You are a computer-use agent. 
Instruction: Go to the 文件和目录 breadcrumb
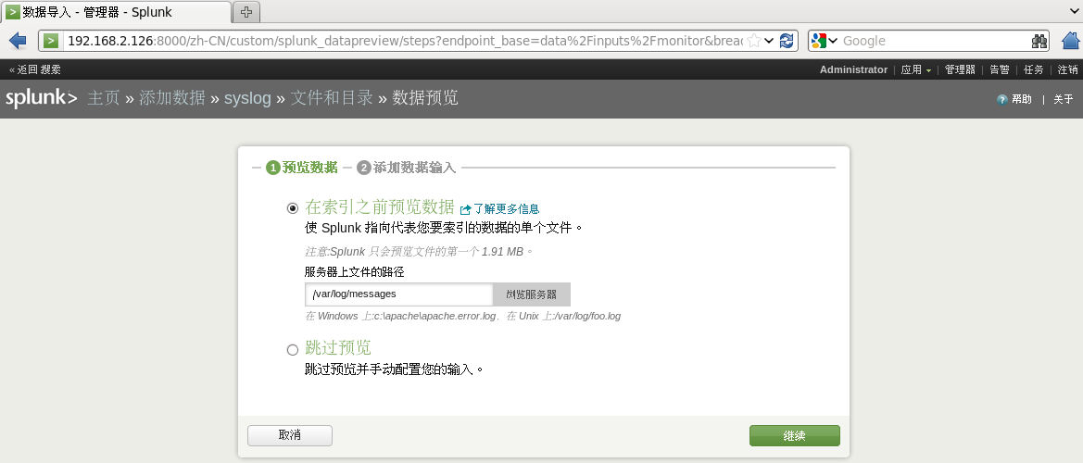pyautogui.click(x=332, y=98)
